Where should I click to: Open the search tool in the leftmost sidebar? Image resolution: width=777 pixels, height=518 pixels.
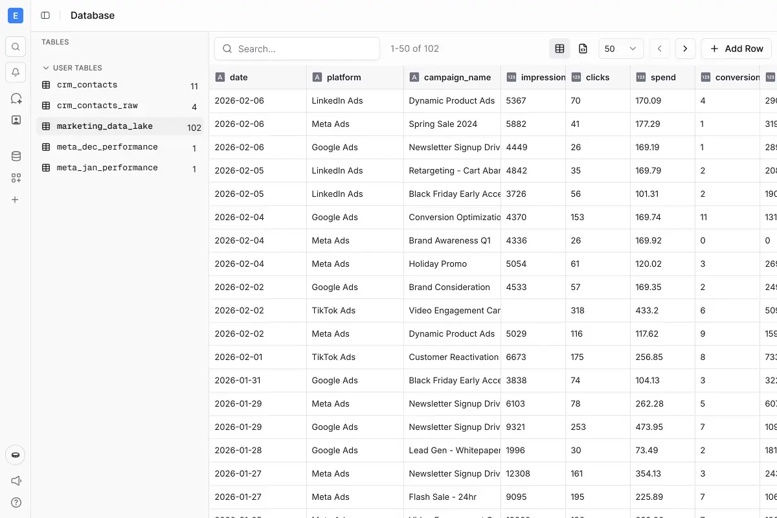pyautogui.click(x=15, y=46)
